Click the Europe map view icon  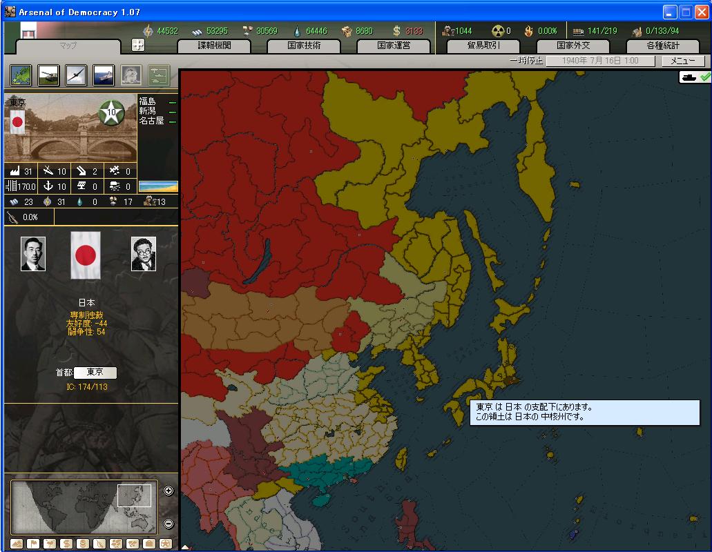21,75
